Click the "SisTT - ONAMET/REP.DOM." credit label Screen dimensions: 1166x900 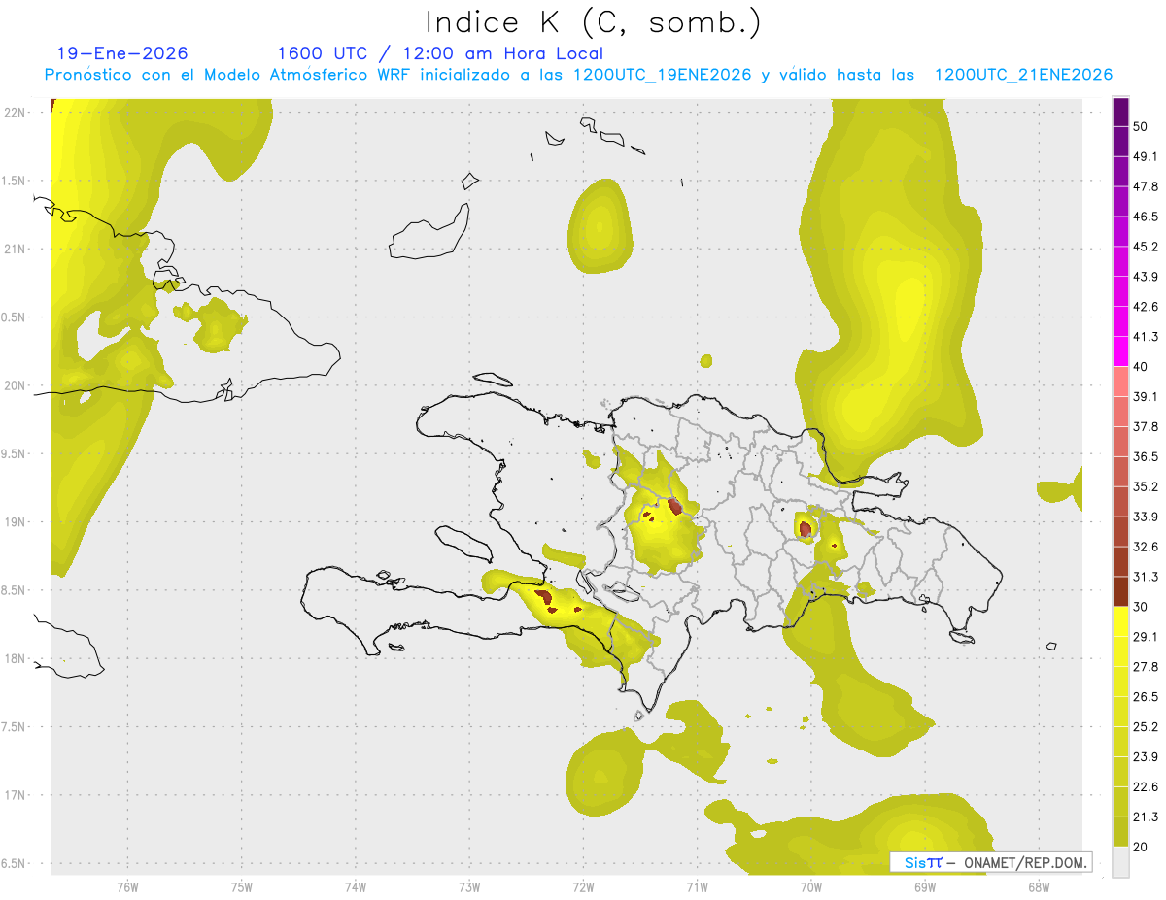click(991, 862)
